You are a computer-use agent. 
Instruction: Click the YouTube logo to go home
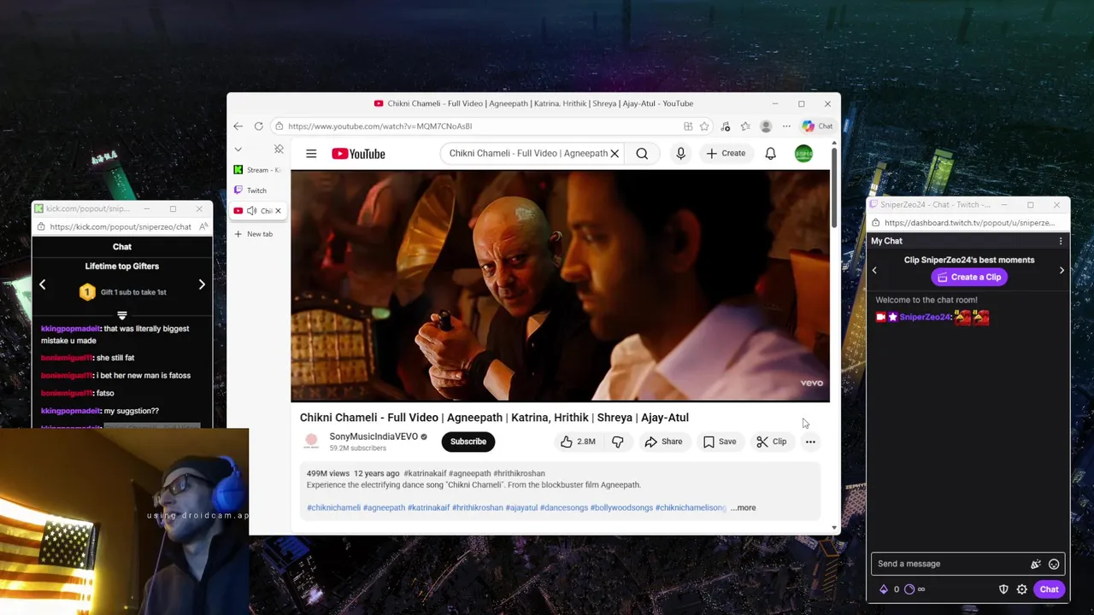[x=358, y=154]
